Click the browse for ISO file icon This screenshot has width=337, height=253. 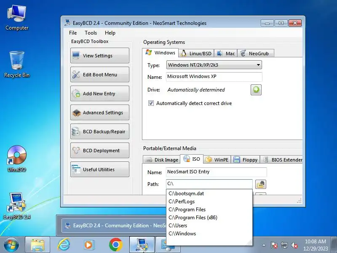point(261,184)
